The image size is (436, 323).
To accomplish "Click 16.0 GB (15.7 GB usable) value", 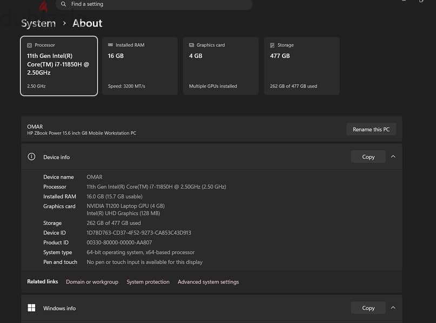I will tap(115, 196).
